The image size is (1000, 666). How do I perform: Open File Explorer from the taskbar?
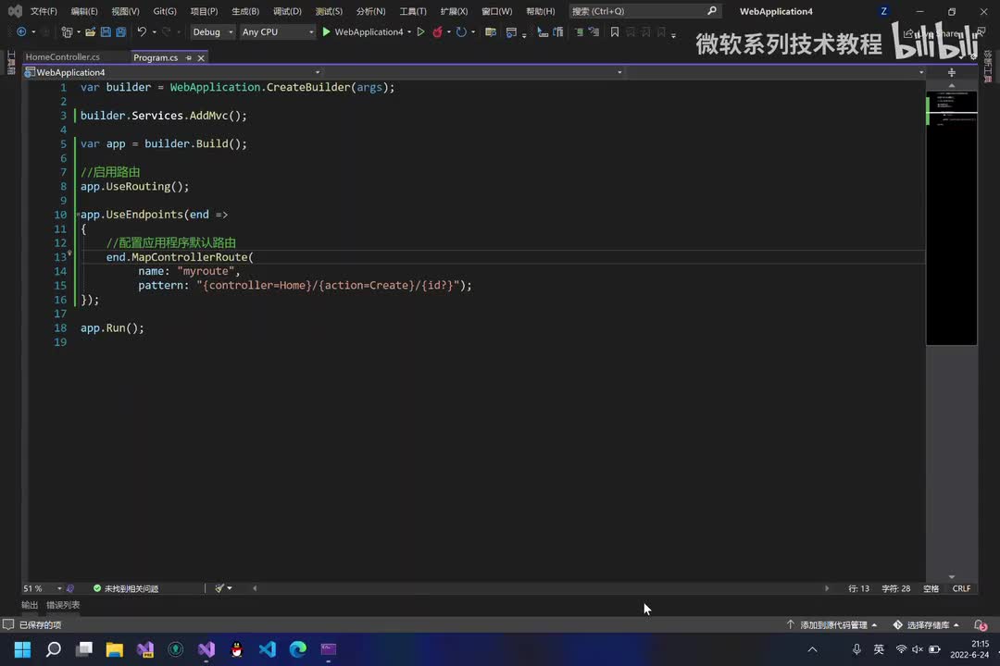click(x=114, y=648)
